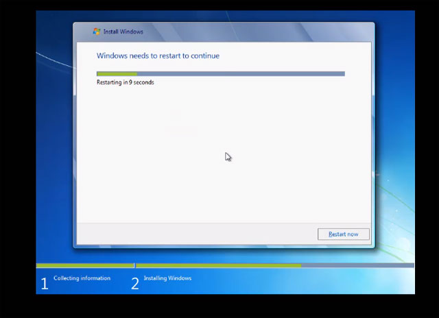The width and height of the screenshot is (439, 318).
Task: Click the Windows flag icon in title bar
Action: point(97,32)
